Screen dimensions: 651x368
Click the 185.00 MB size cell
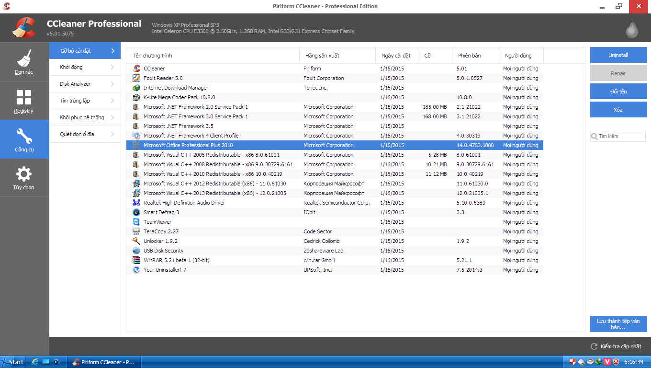point(435,107)
